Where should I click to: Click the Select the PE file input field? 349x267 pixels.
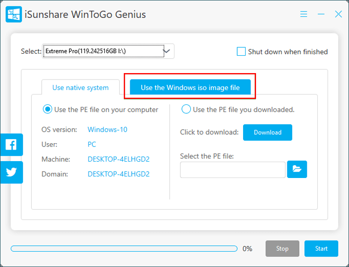(233, 170)
